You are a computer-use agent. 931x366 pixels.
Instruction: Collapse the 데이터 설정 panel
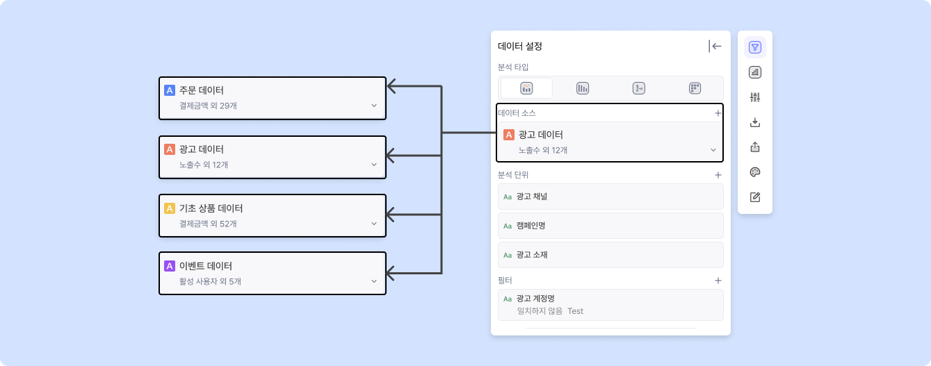[715, 47]
